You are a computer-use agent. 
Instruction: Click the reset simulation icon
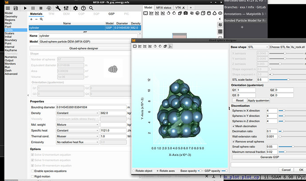[48, 8]
